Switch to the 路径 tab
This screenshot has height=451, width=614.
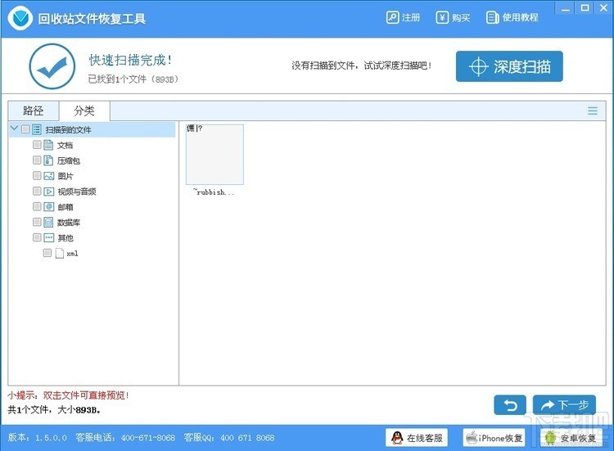click(34, 110)
